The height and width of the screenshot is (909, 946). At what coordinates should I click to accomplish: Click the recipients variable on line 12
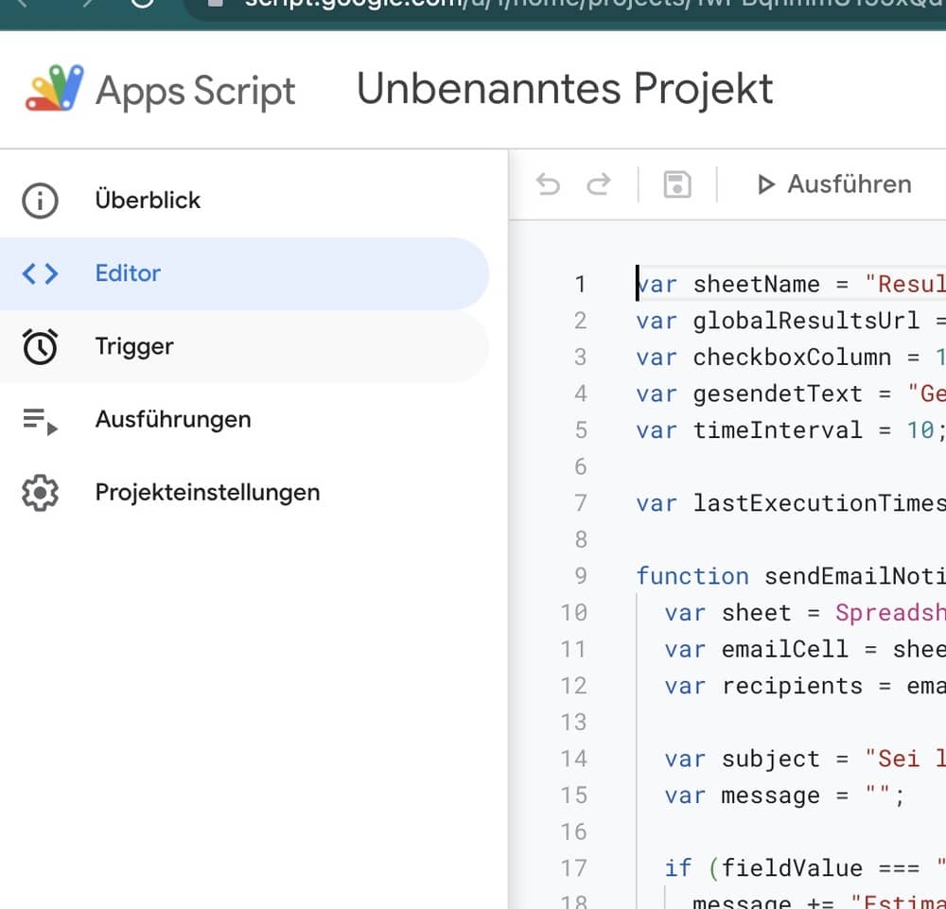pos(792,686)
